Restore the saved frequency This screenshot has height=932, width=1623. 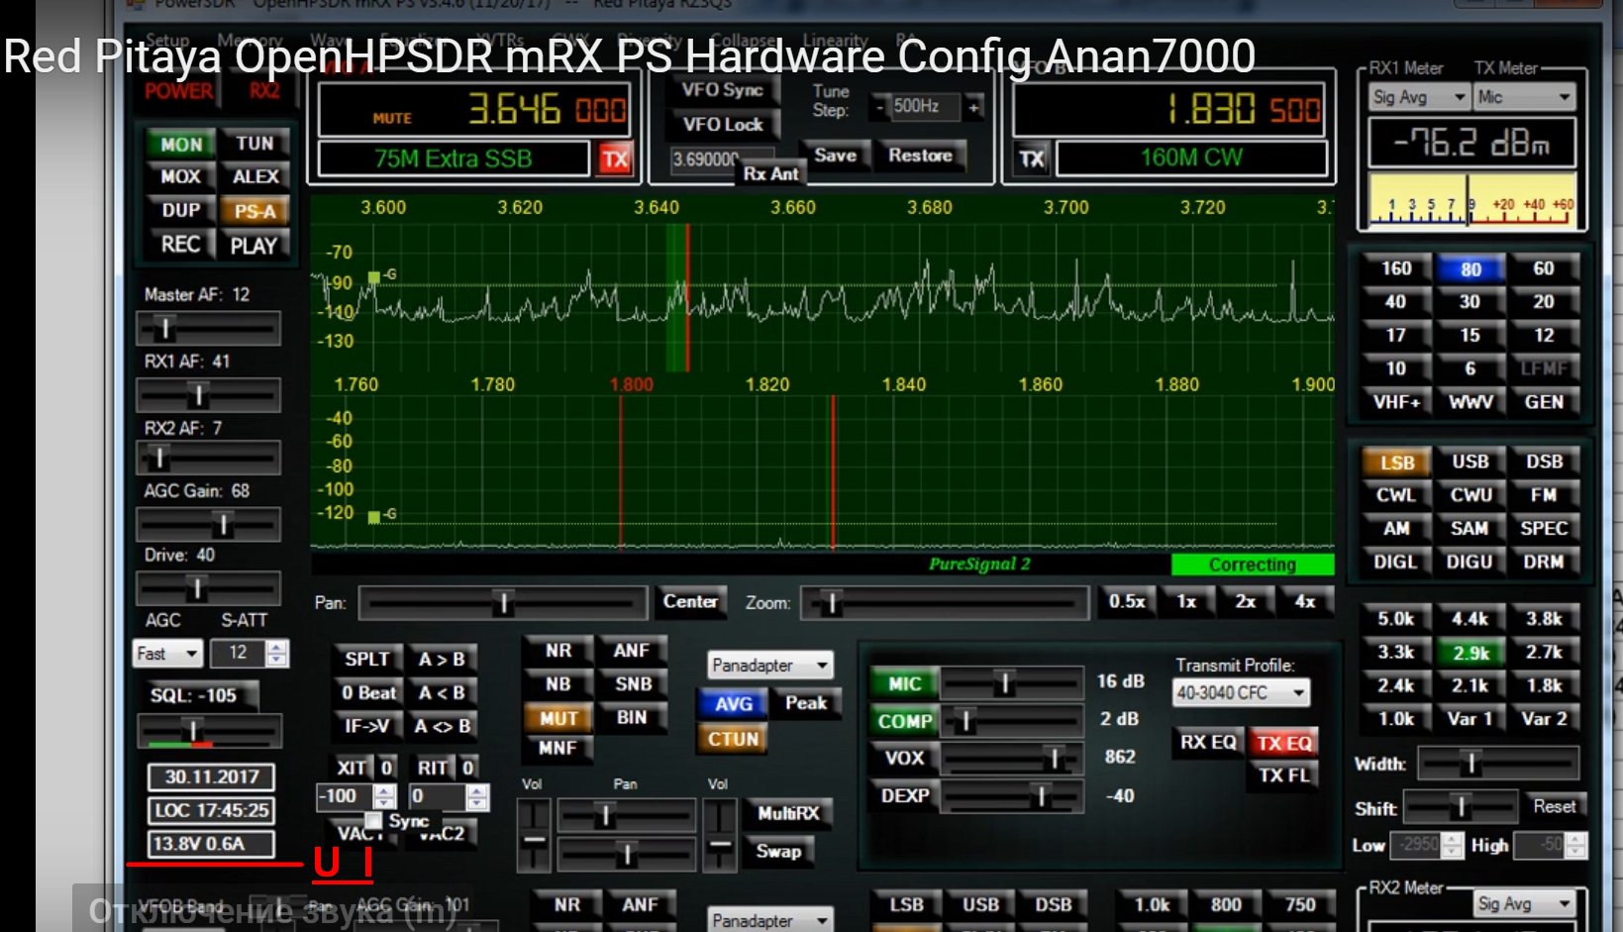click(x=920, y=155)
